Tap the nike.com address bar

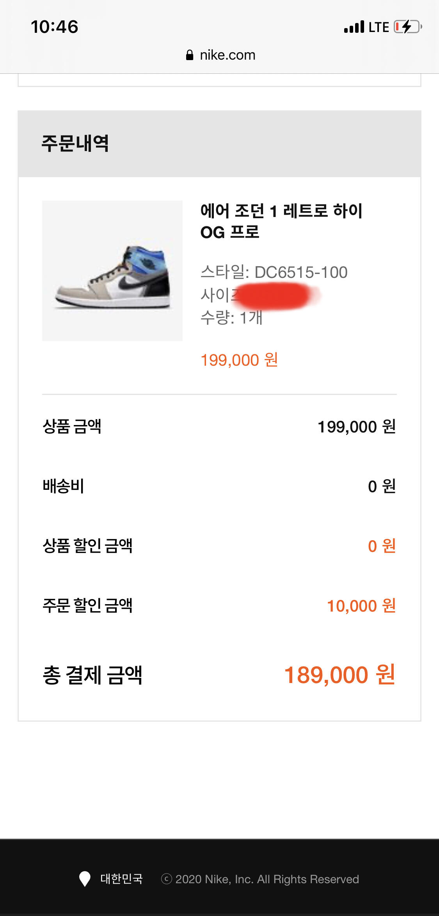click(220, 55)
